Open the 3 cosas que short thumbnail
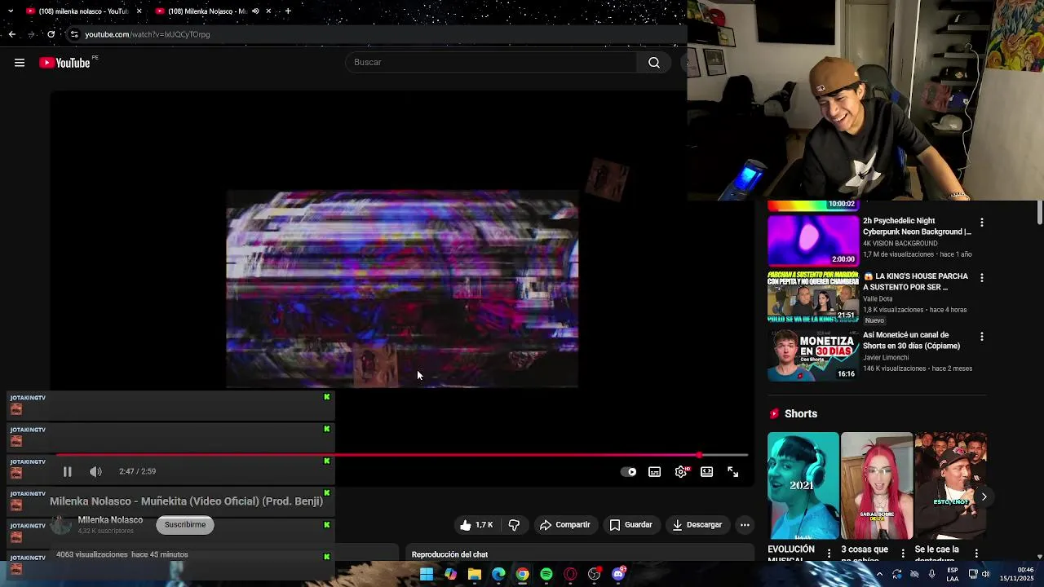Screen dimensions: 1044x587 pyautogui.click(x=877, y=486)
